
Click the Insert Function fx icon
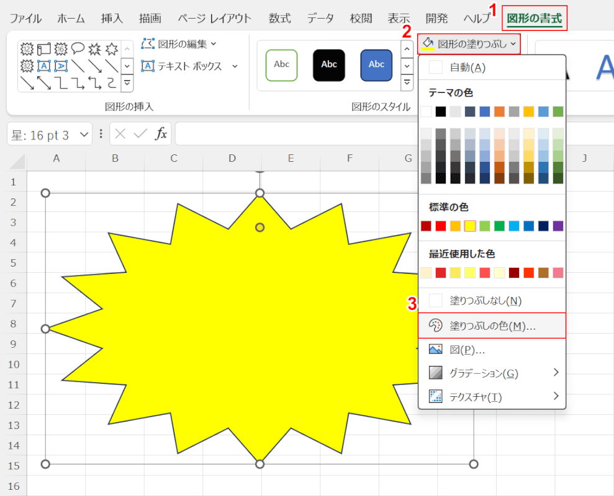[x=161, y=134]
